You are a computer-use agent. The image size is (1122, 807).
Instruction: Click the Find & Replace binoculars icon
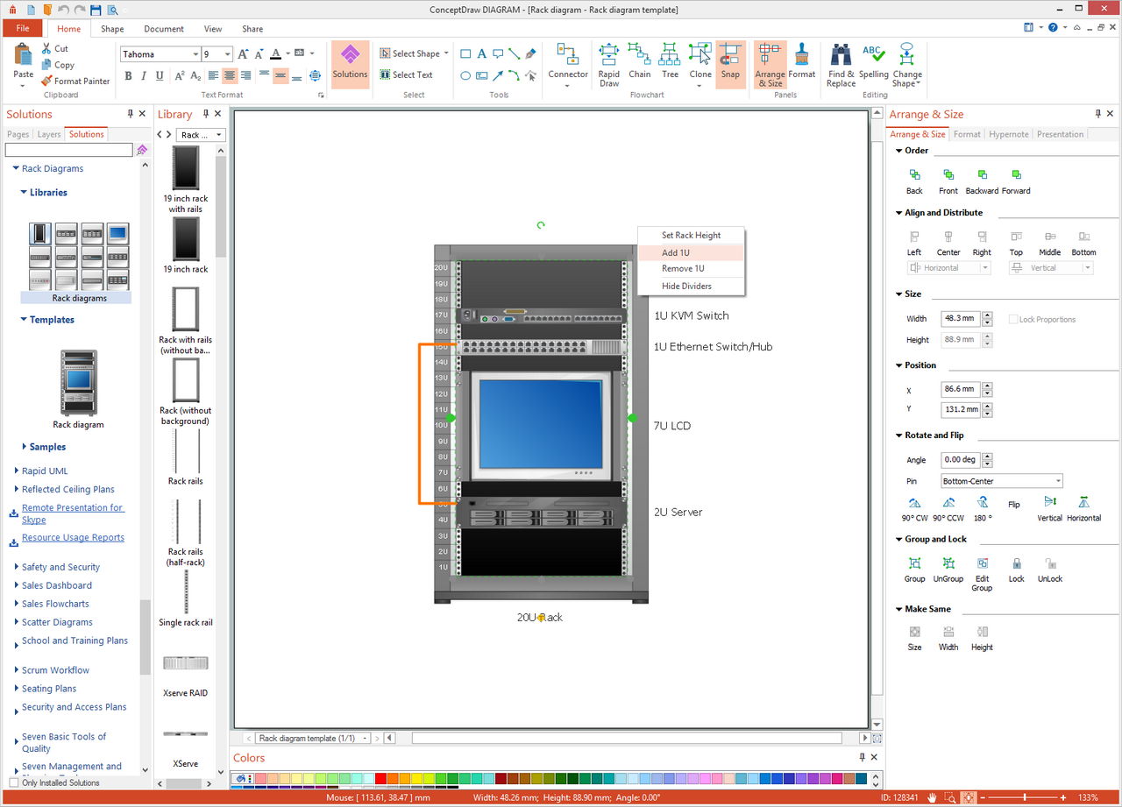click(841, 55)
